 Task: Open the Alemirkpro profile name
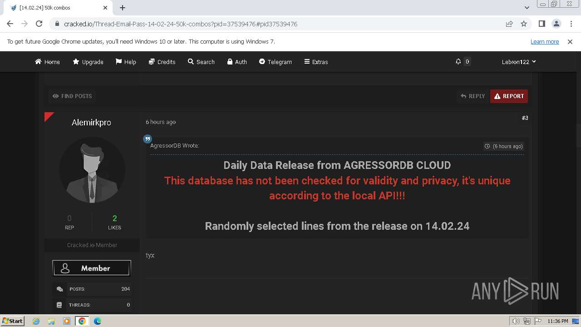pos(91,122)
